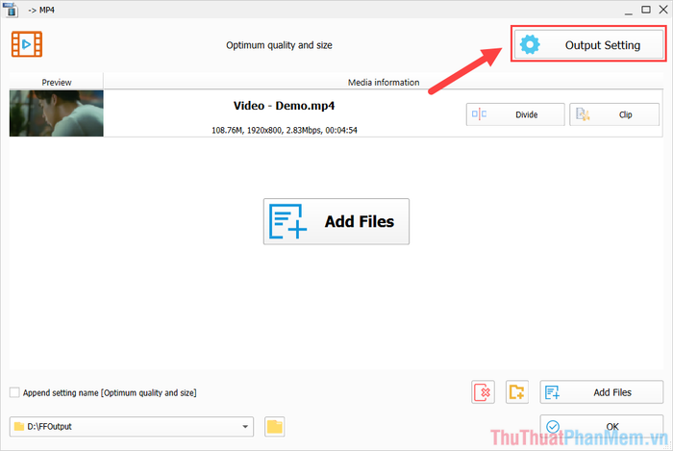Click the orange video format icon
673x451 pixels.
tap(27, 44)
